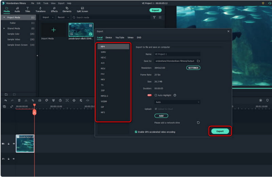
Task: Click the refresh network drive icon
Action: pyautogui.click(x=198, y=123)
